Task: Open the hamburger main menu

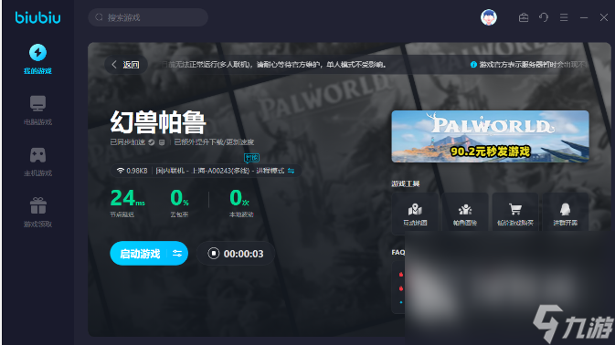Action: (x=564, y=17)
